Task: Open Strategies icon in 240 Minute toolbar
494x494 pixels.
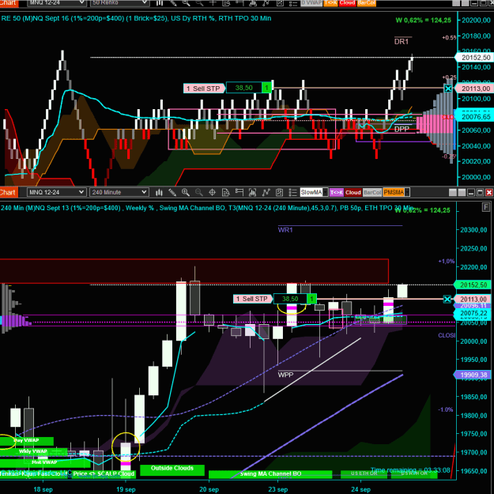Action: [252, 192]
